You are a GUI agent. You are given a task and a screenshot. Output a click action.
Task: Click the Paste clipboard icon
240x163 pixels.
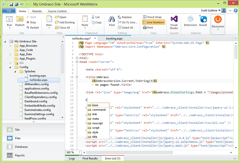[85, 19]
